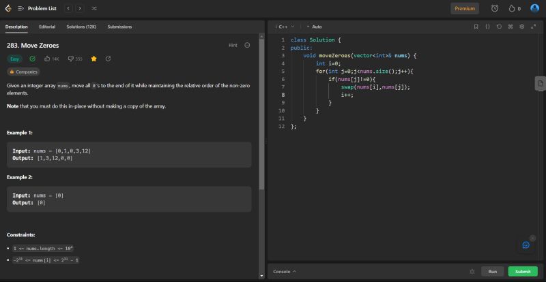Open the user profile avatar

(x=534, y=8)
